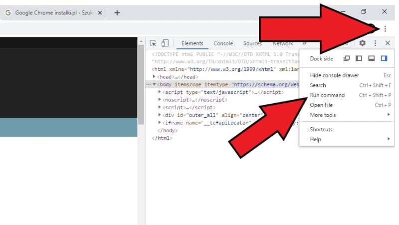This screenshot has height=225, width=399.
Task: Select the closing /html tag line
Action: (x=162, y=138)
